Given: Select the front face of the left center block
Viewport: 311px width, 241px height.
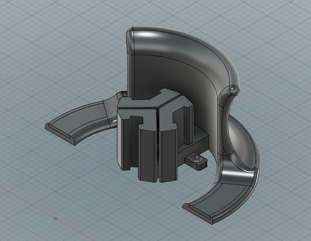Looking at the screenshot, I should [x=147, y=154].
